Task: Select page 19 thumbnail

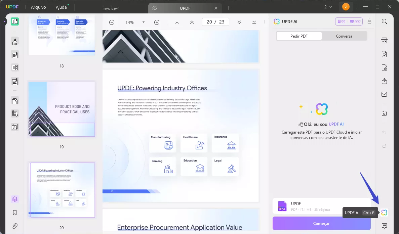Action: point(62,109)
